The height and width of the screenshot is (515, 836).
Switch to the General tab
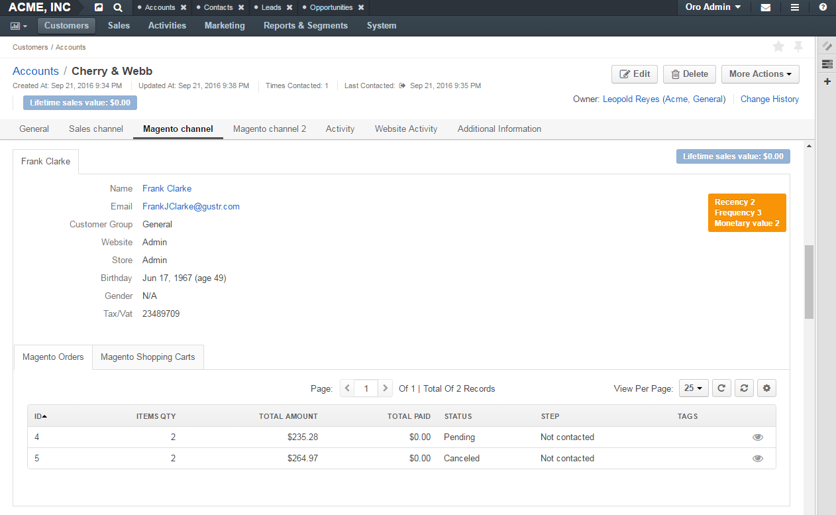34,129
